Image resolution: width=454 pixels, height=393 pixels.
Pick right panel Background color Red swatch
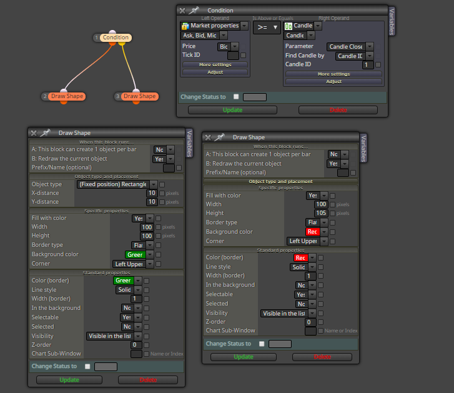(x=312, y=232)
